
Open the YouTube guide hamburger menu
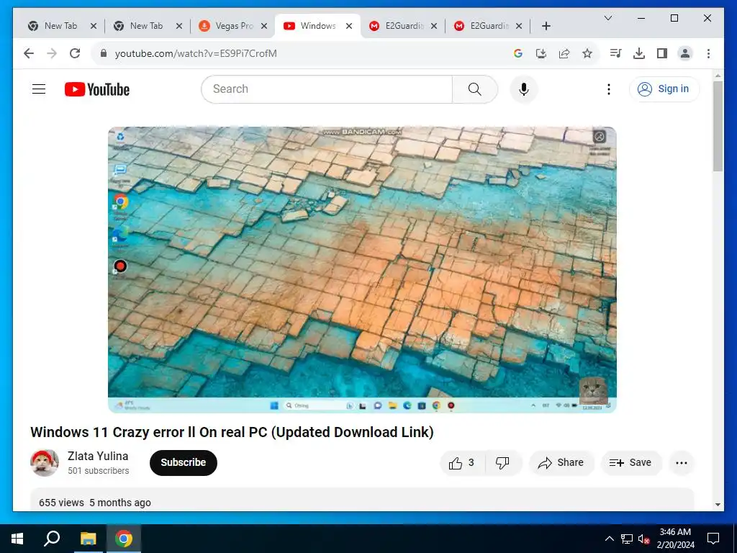(39, 89)
